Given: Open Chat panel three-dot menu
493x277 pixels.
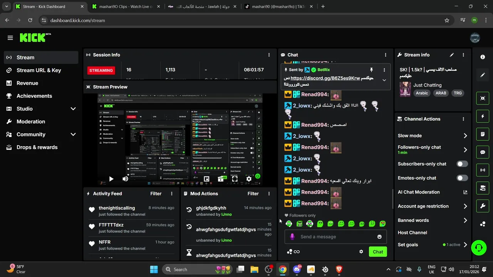Looking at the screenshot, I should (x=386, y=55).
